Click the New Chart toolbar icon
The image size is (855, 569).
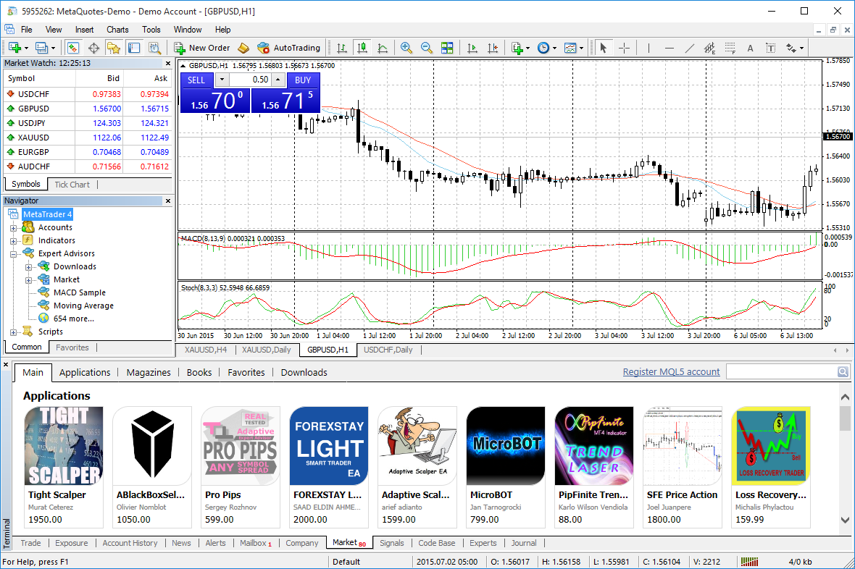pos(14,48)
